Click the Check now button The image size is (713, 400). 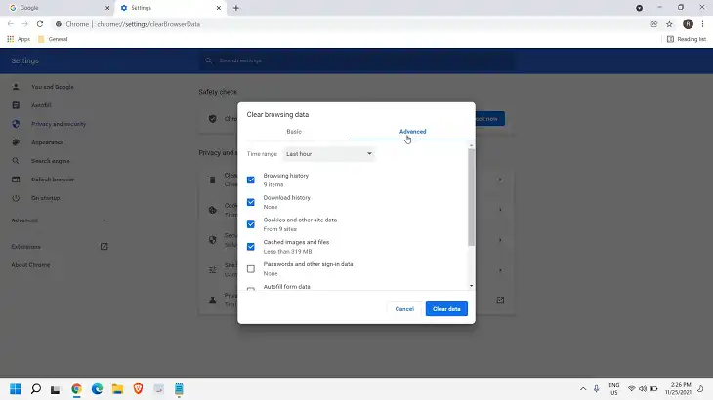coord(489,118)
